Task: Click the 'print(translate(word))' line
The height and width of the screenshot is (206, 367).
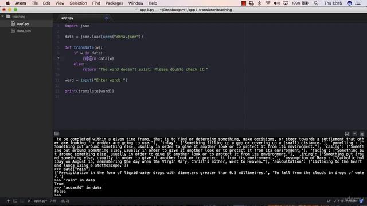Action: pos(89,91)
